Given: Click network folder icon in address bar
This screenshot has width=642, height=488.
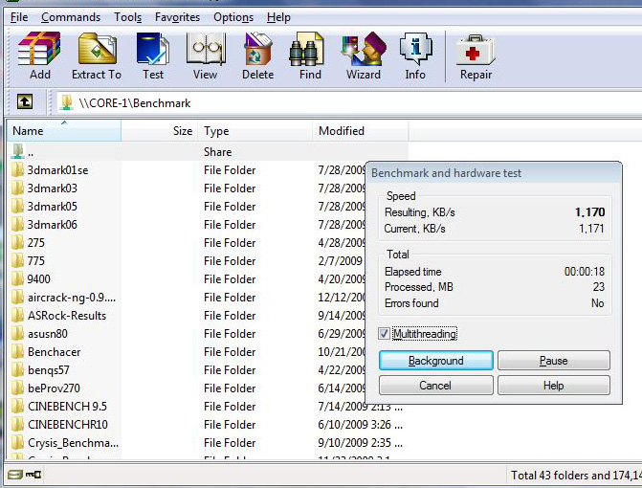Looking at the screenshot, I should coord(66,102).
